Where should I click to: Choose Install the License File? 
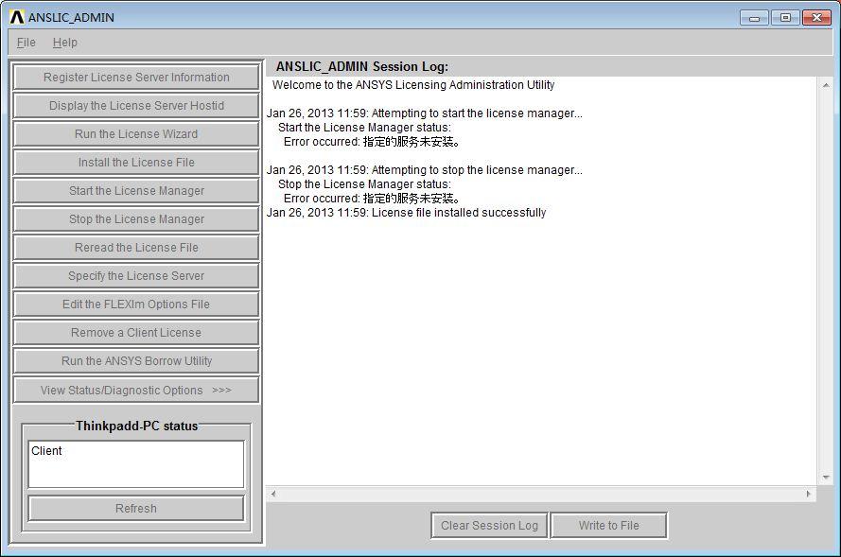point(136,163)
